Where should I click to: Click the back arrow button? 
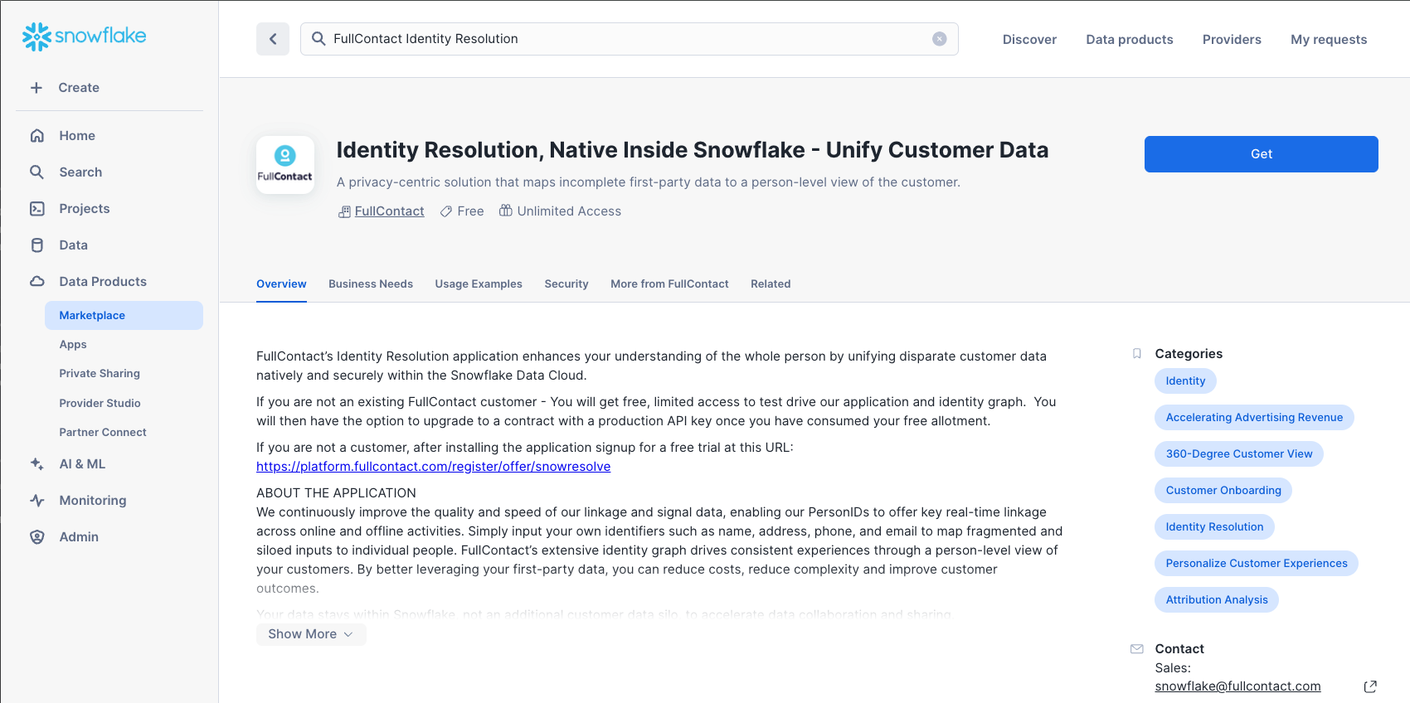(273, 39)
